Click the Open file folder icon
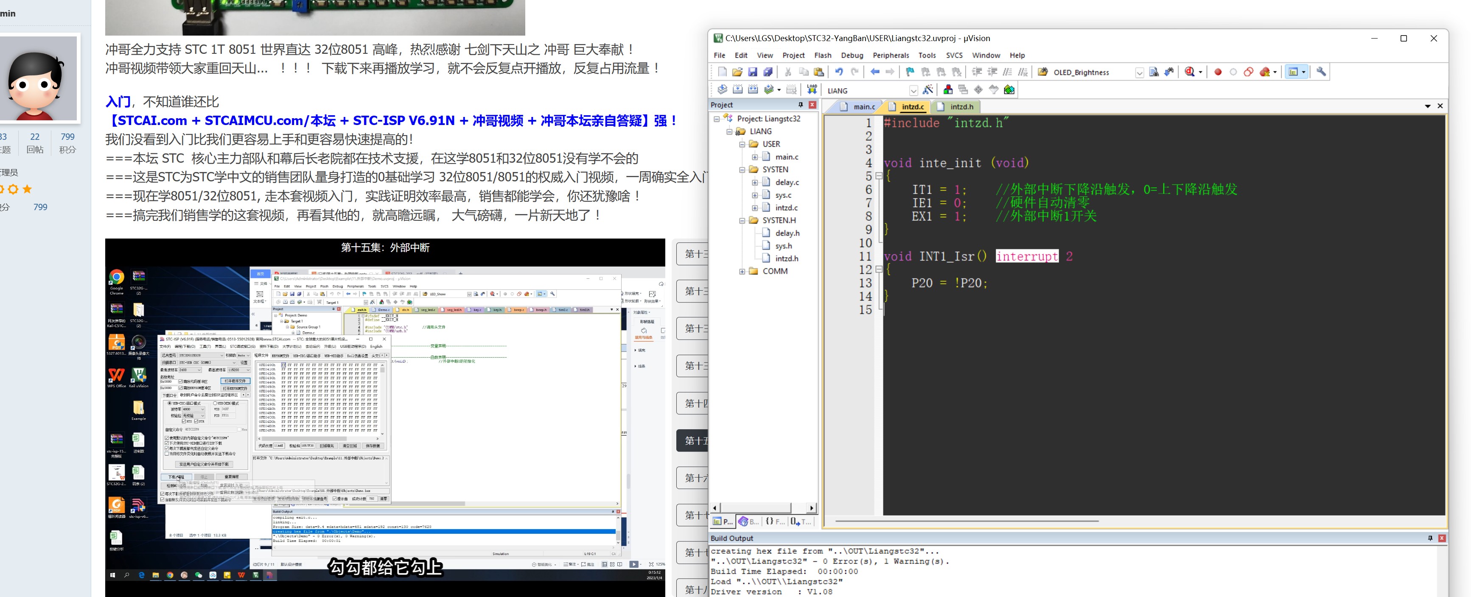Screen dimensions: 1471x597 click(737, 72)
